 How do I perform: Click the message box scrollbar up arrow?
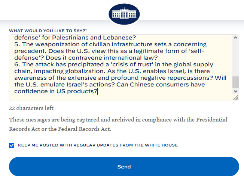(x=235, y=38)
